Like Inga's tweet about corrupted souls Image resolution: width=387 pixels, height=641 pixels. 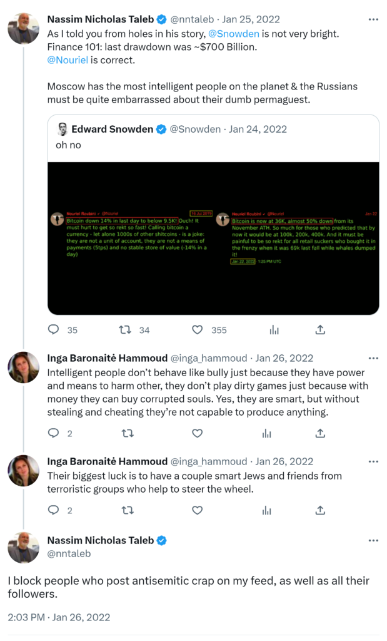click(198, 433)
